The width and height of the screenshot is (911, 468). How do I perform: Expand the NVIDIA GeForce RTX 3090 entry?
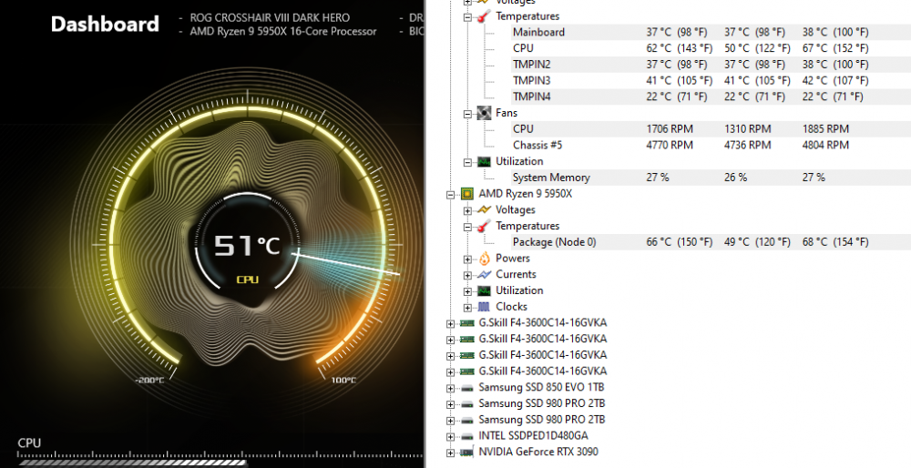pos(450,453)
